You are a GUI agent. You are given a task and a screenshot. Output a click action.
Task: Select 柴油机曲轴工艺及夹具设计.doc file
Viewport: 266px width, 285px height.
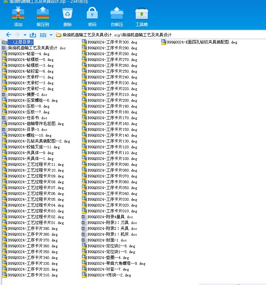(x=34, y=48)
